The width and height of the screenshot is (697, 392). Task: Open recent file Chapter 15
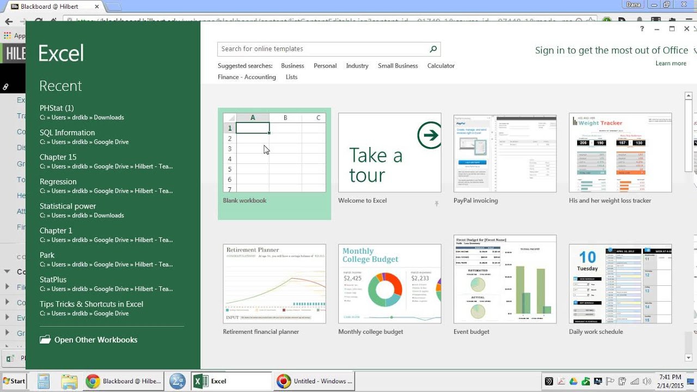(x=113, y=162)
